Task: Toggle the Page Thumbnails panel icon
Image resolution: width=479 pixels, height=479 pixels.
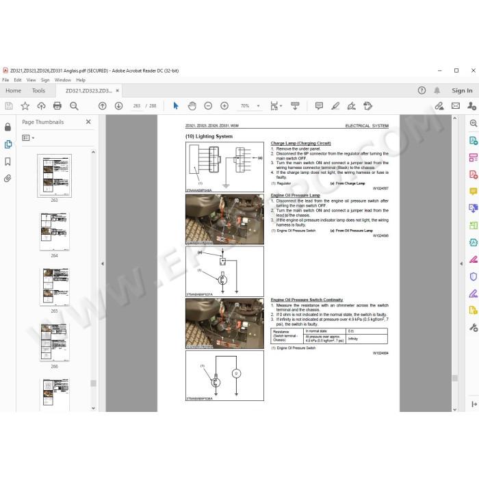Action: 8,144
